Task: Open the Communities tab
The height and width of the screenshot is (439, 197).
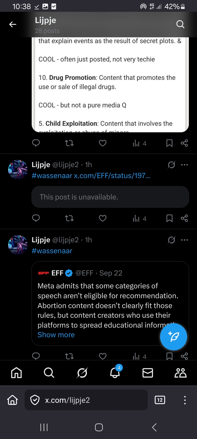Action: point(181,373)
